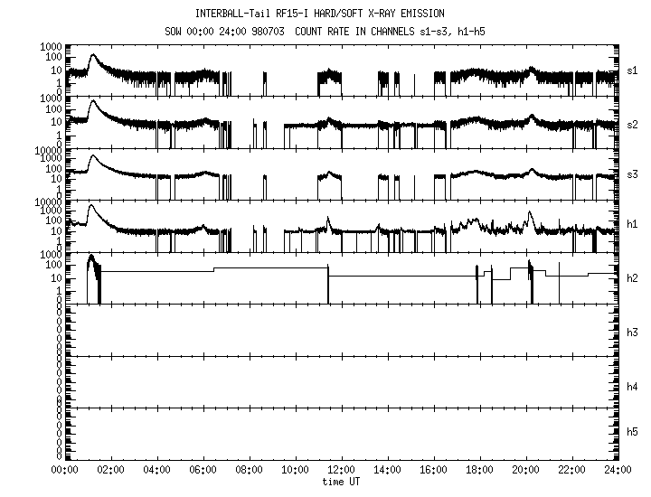Image resolution: width=651 pixels, height=497 pixels.
Task: Click the h1 channel label
Action: point(633,225)
